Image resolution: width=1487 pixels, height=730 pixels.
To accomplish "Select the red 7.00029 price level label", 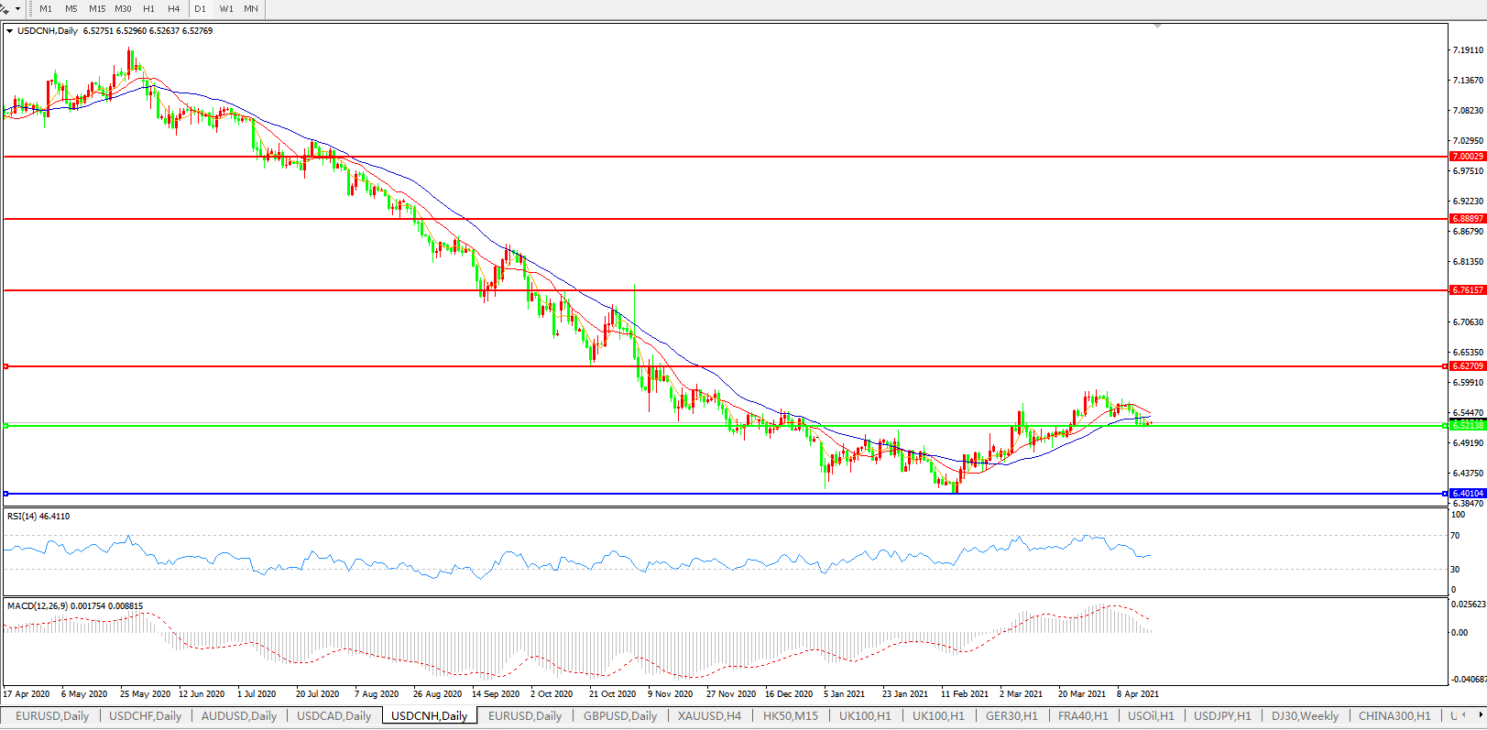I will pos(1467,157).
